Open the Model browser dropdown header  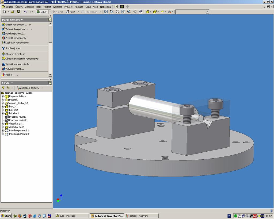coord(7,83)
